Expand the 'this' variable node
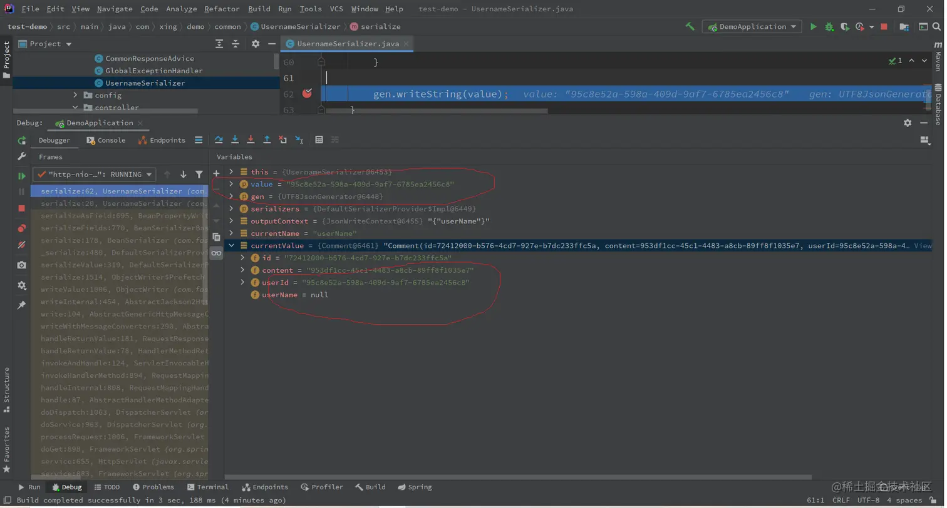The width and height of the screenshot is (947, 508). (231, 172)
